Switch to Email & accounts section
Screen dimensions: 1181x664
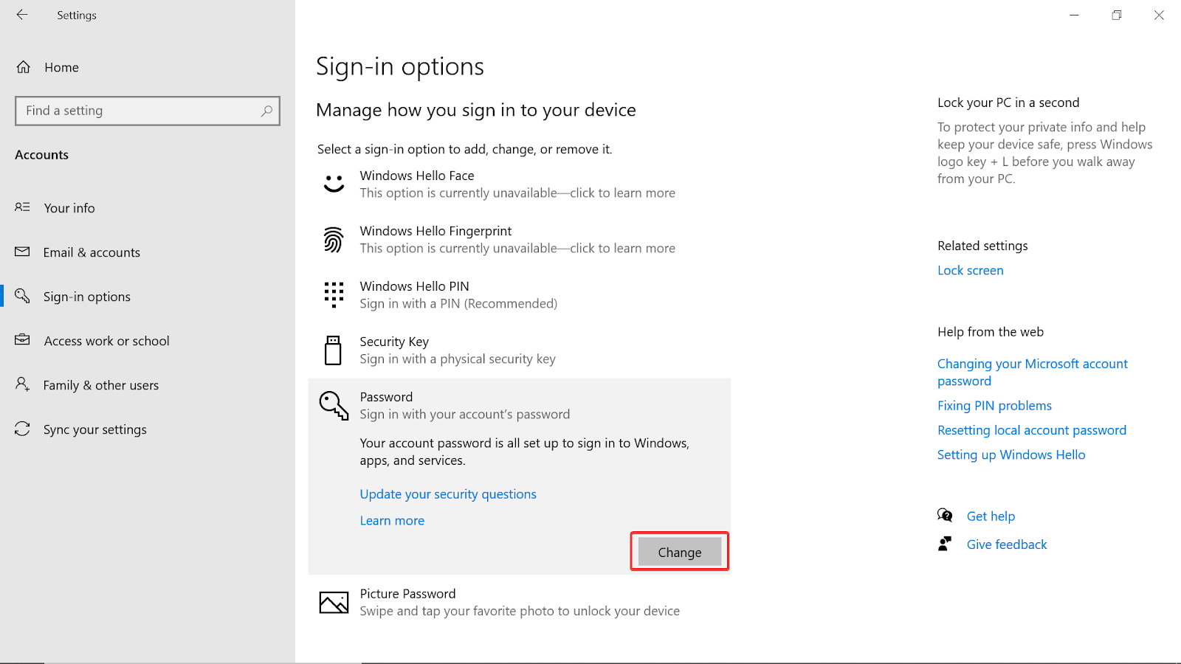[x=91, y=252]
